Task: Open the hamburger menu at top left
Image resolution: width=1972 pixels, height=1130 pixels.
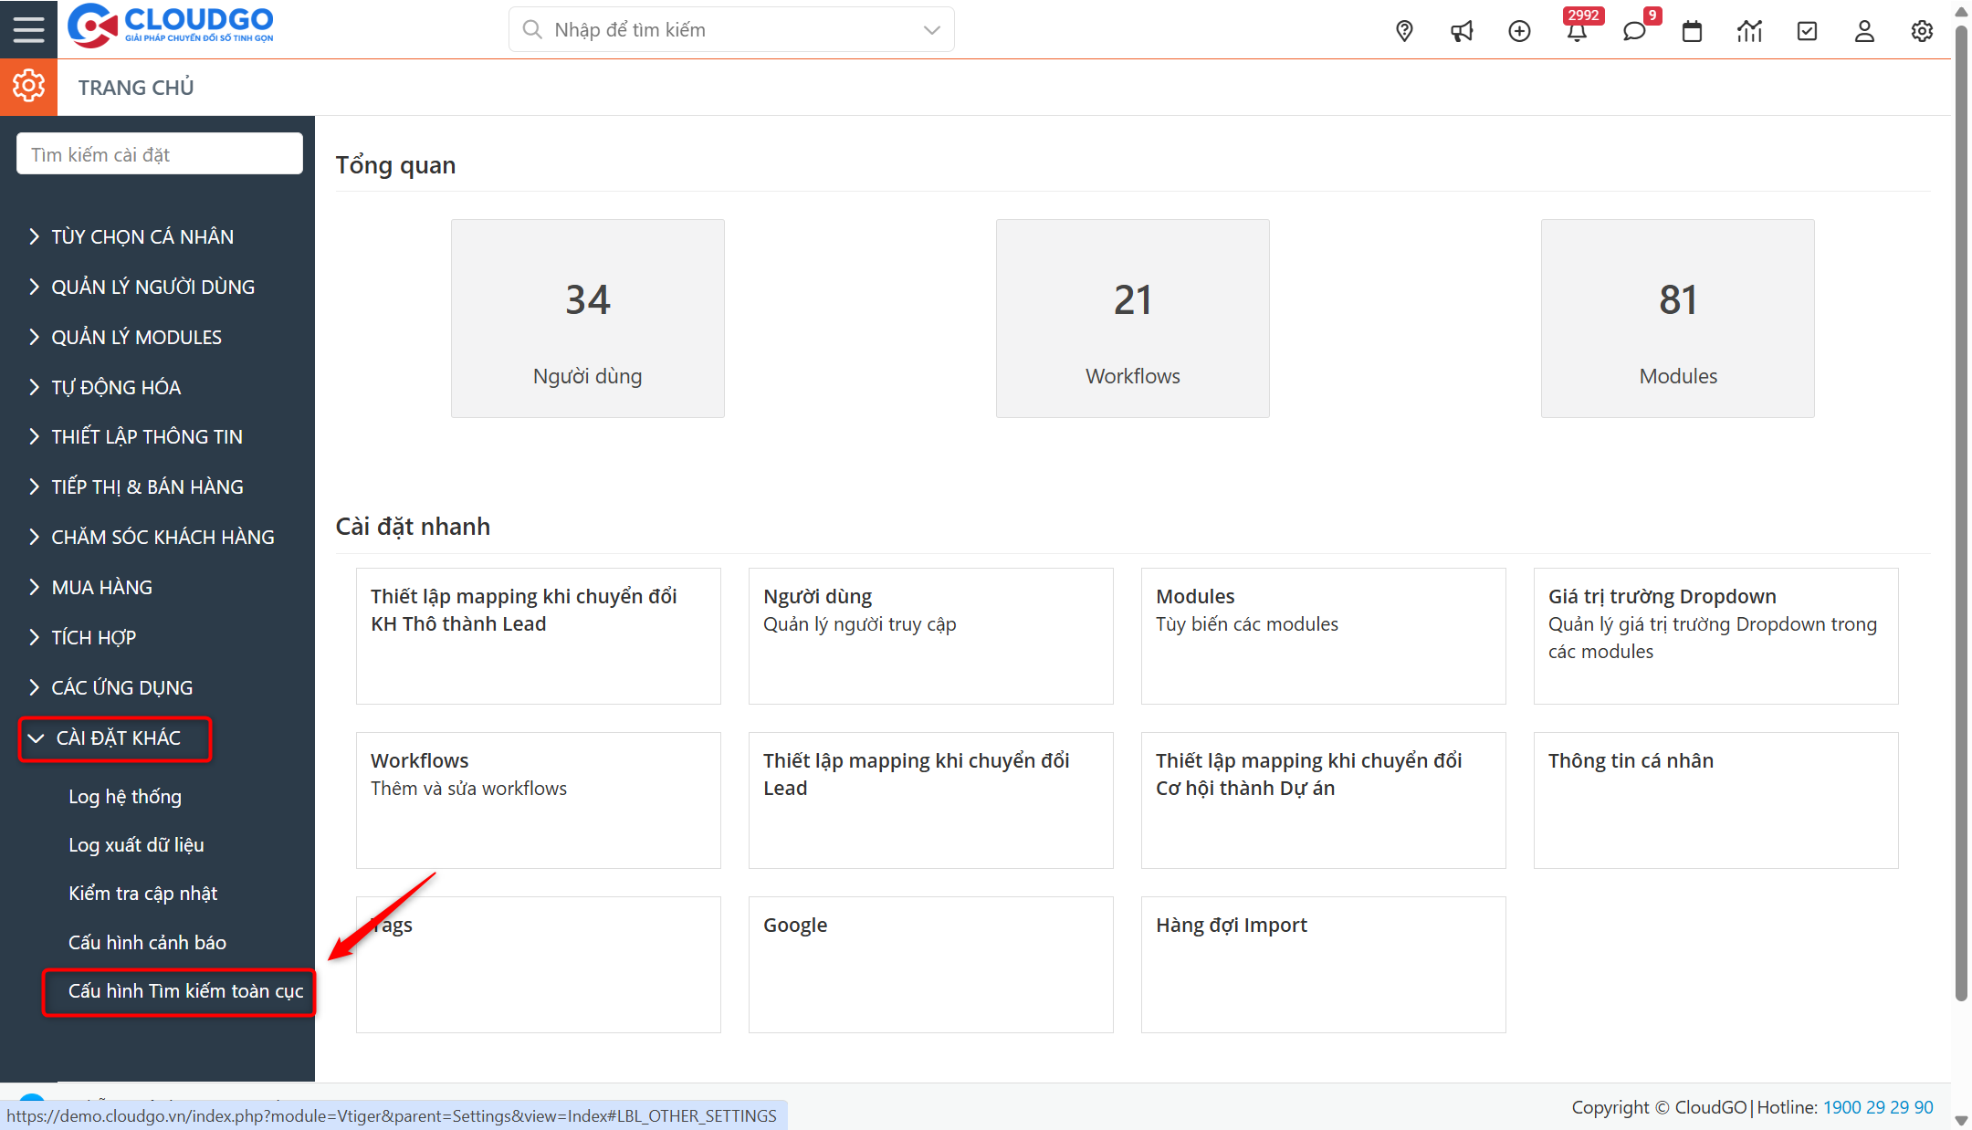Action: pyautogui.click(x=28, y=28)
